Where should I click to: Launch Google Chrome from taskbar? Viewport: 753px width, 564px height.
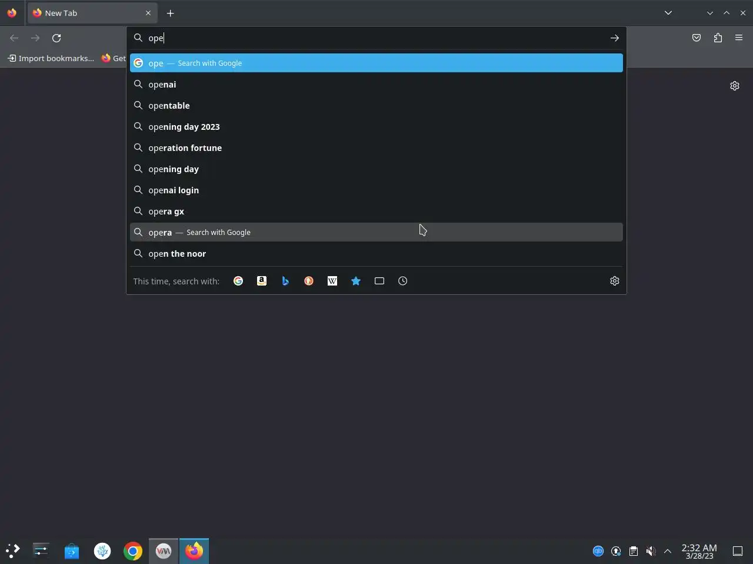pos(133,550)
